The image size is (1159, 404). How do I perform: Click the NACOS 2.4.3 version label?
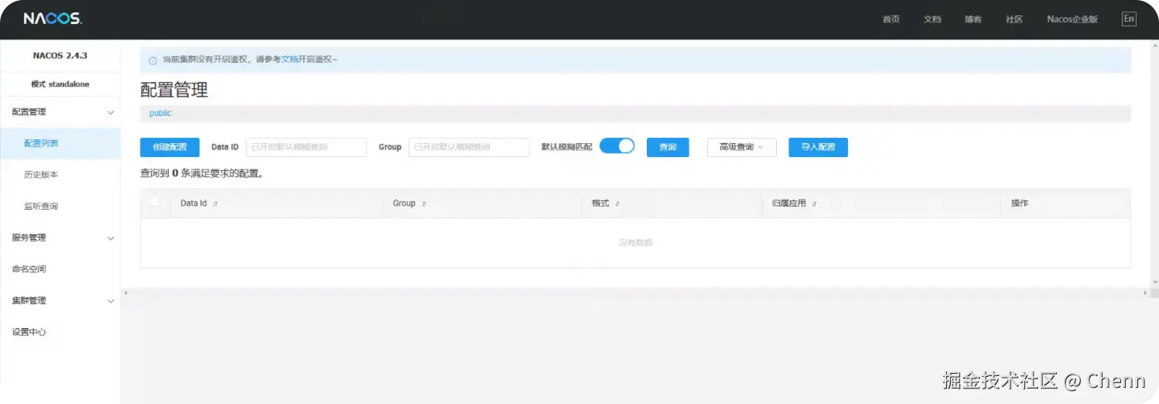(x=60, y=56)
